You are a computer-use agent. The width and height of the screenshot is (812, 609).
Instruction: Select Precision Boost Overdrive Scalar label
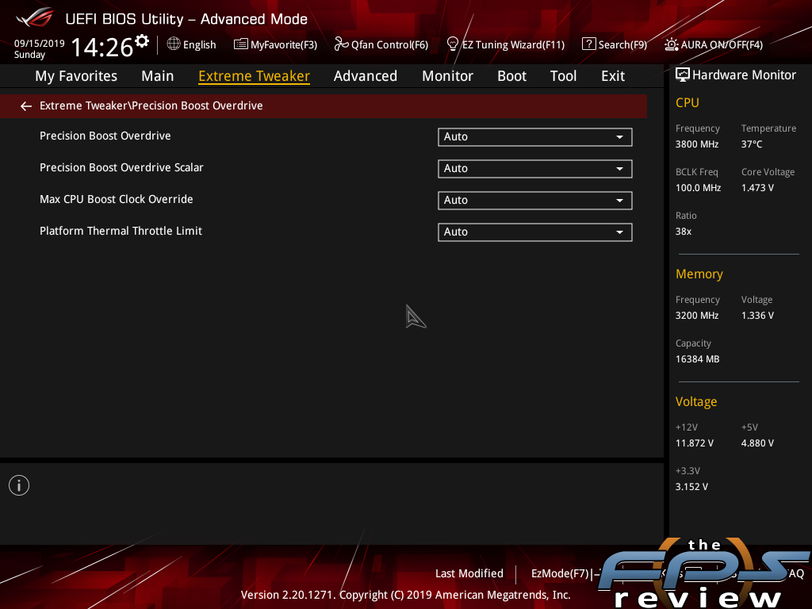(x=121, y=167)
